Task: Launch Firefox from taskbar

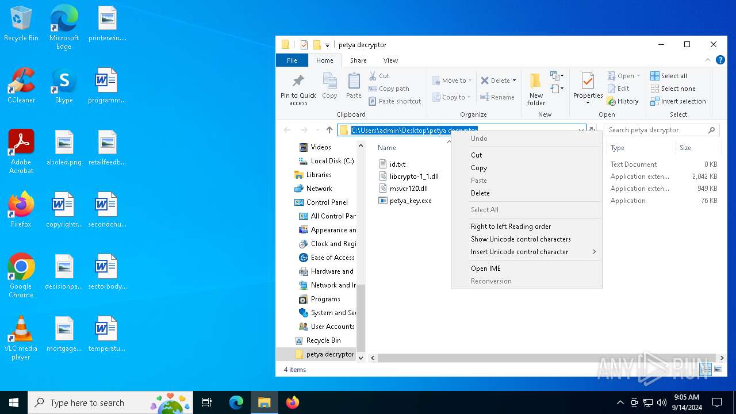Action: click(x=292, y=402)
